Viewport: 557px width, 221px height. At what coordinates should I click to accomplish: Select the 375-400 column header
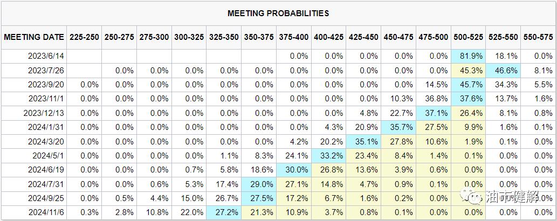pos(294,37)
